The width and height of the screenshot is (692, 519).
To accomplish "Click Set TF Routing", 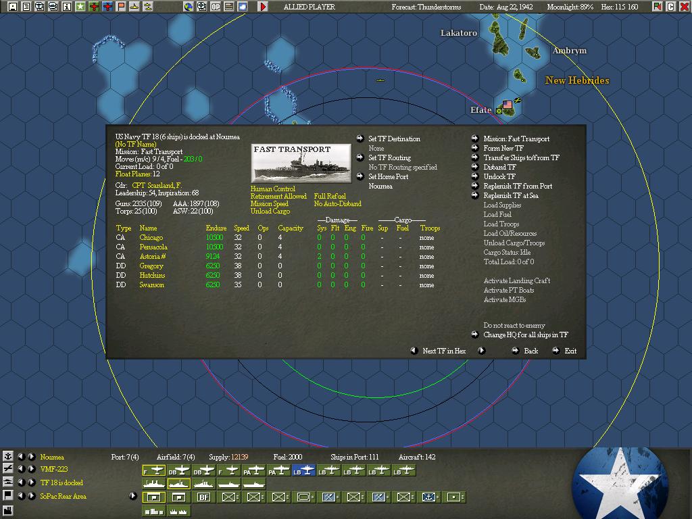I will (390, 158).
